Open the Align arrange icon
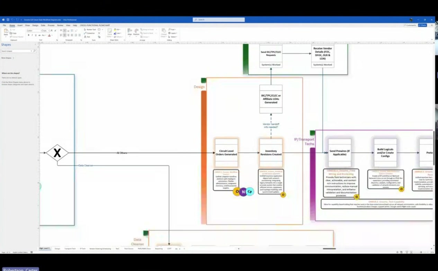The width and height of the screenshot is (438, 271). pos(130,32)
